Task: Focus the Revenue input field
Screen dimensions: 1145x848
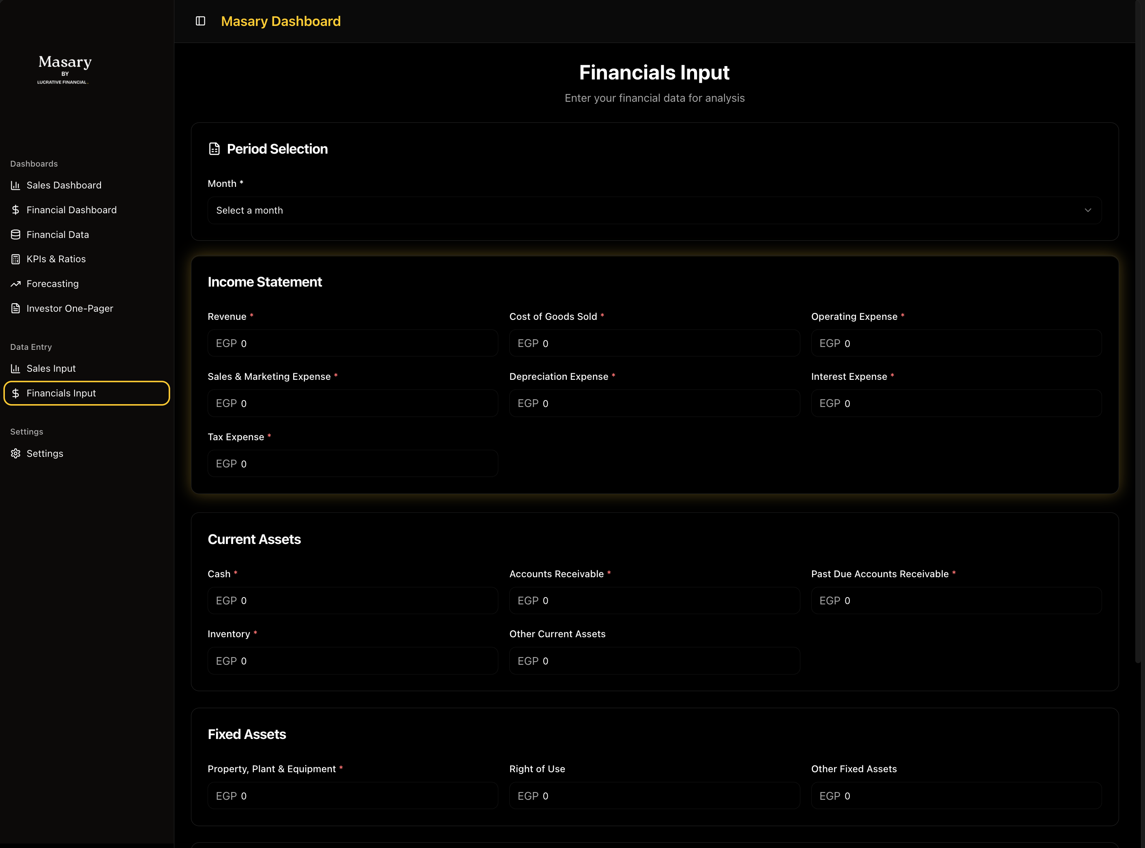Action: tap(352, 343)
